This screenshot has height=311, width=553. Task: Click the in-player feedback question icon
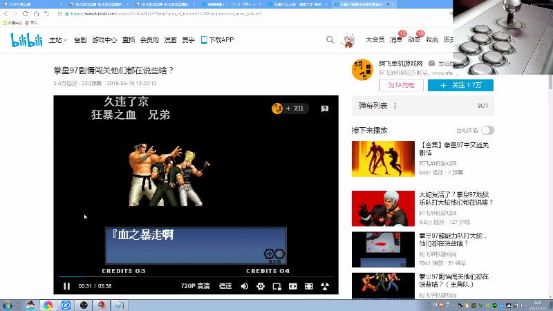coord(325,109)
